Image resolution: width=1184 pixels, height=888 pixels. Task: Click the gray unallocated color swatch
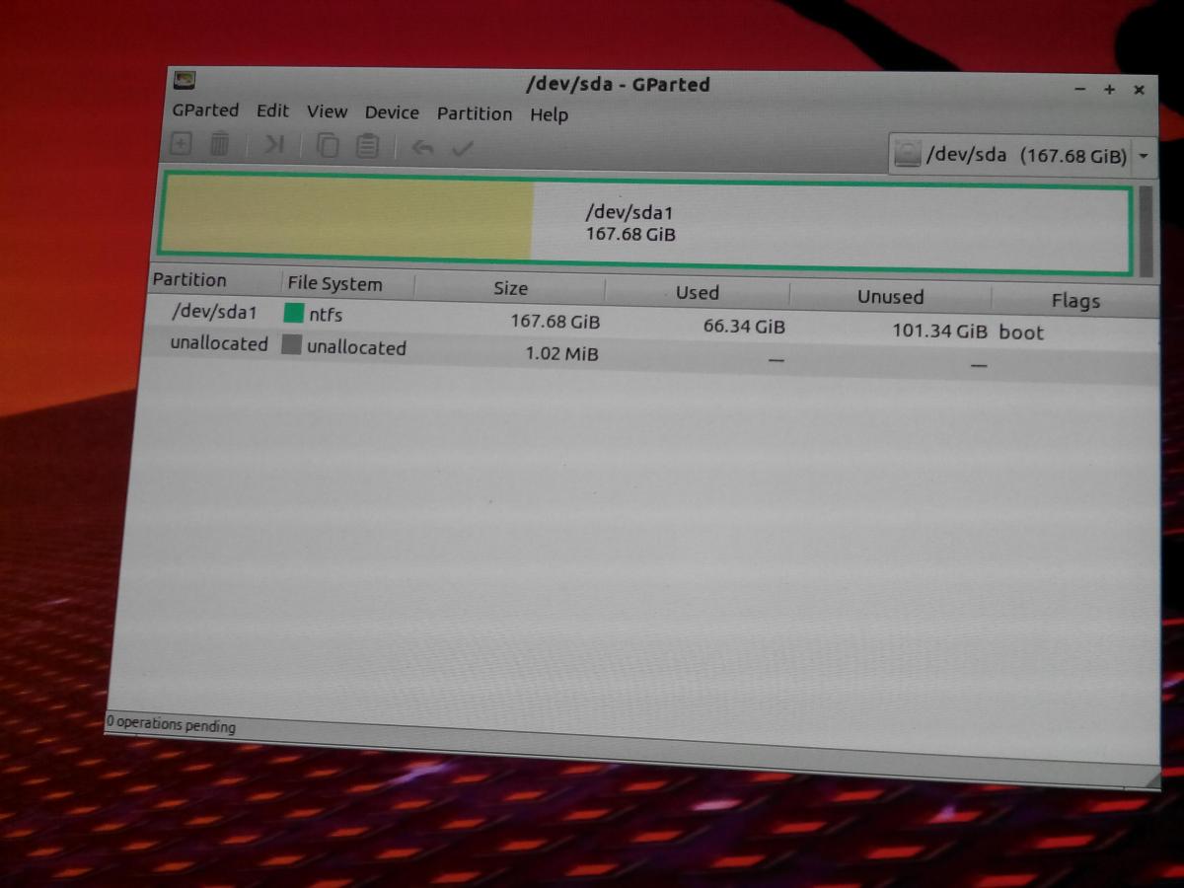point(290,344)
